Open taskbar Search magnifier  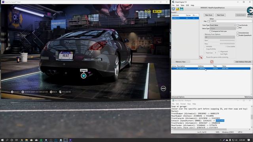tap(7, 140)
